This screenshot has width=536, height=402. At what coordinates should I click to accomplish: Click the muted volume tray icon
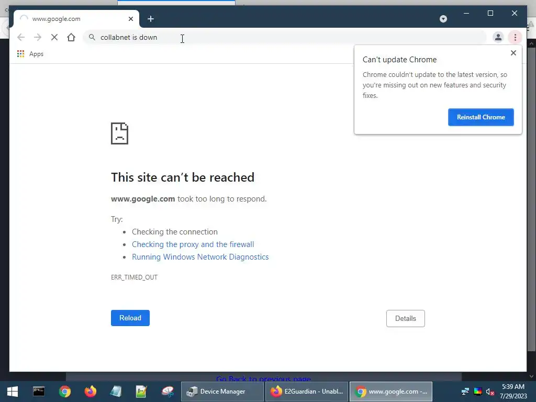pyautogui.click(x=490, y=392)
